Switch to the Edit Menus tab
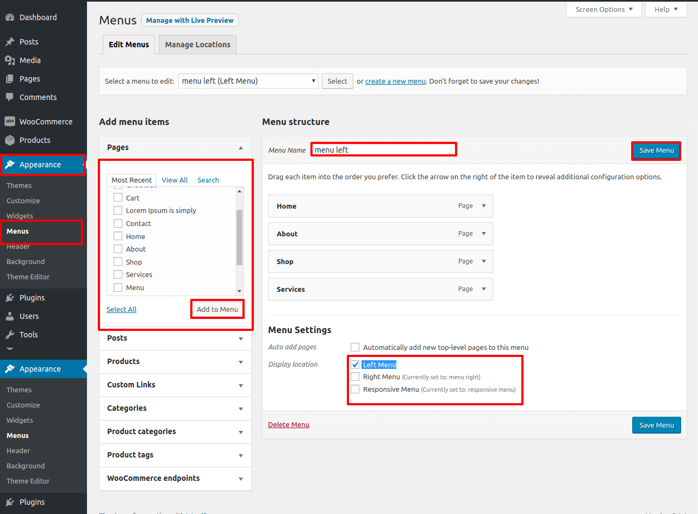698x514 pixels. pos(129,45)
